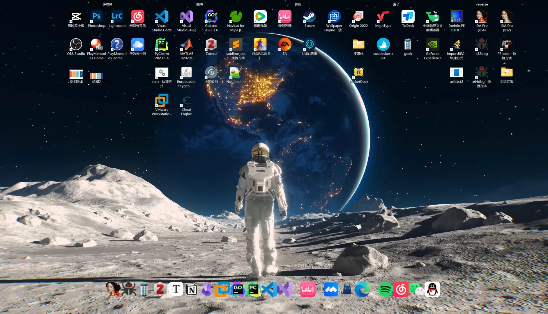Screen dimensions: 548x314
Task: Click the Typora T icon in dock
Action: point(176,289)
